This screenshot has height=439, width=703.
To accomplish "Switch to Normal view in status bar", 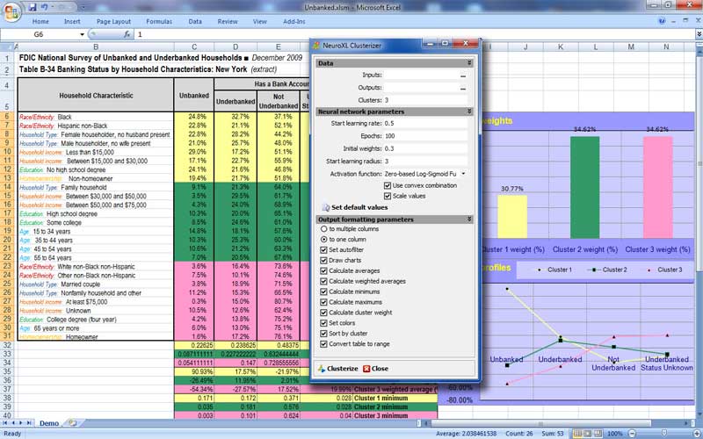I will (x=578, y=434).
